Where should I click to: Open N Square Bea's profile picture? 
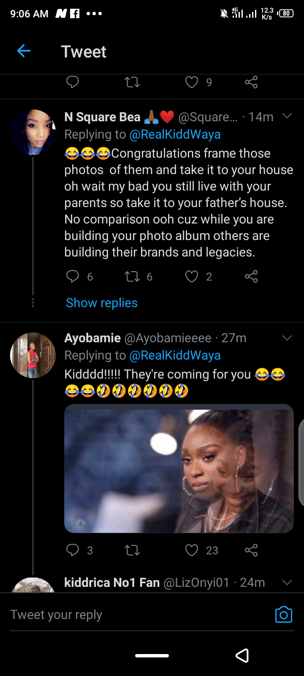[x=33, y=132]
